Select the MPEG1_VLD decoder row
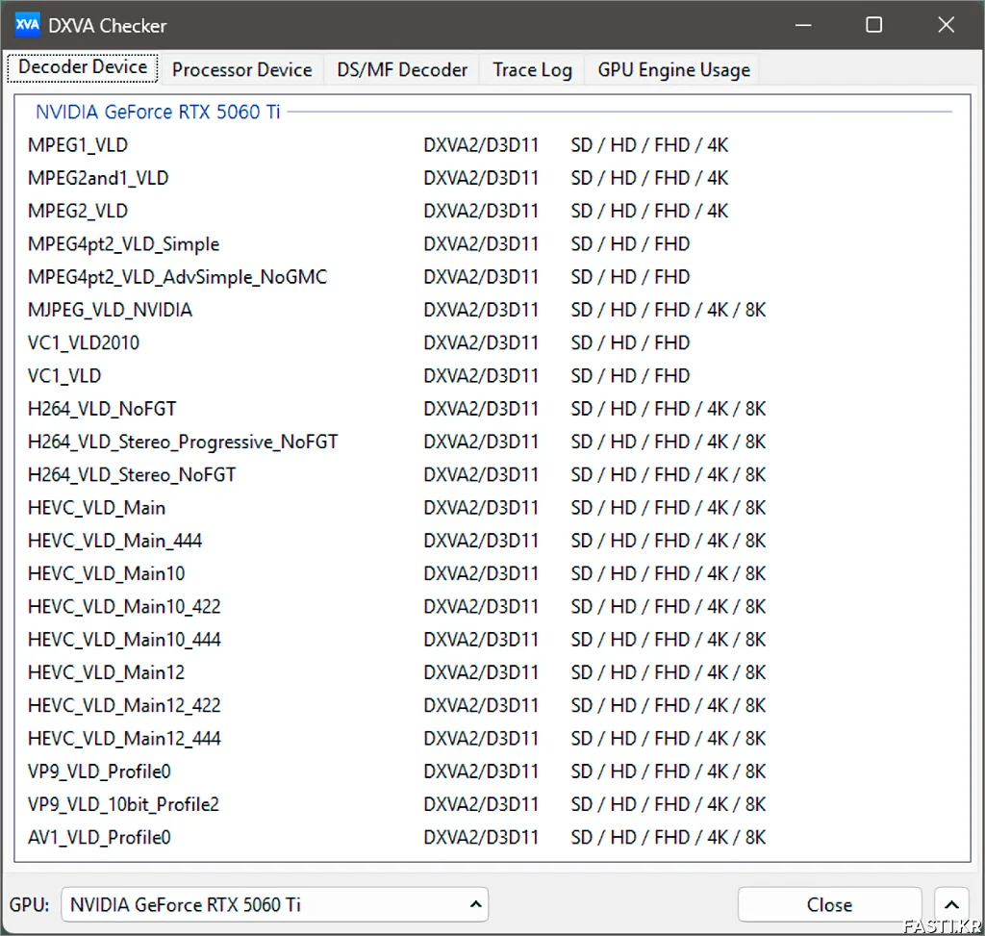 click(492, 145)
